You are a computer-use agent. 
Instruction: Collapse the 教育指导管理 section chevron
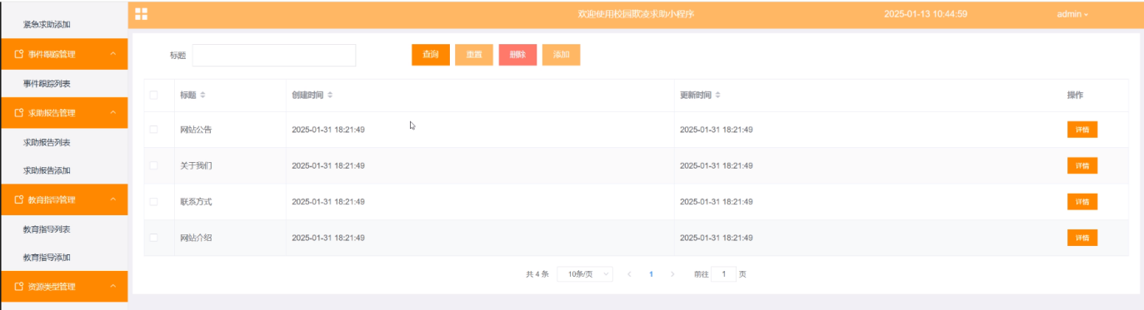tap(112, 199)
